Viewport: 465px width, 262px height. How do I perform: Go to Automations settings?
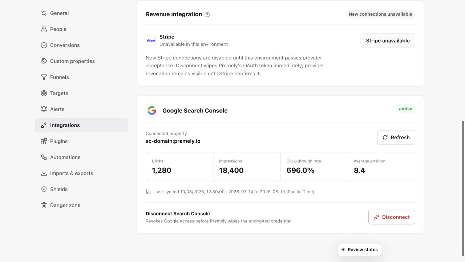(x=81, y=157)
